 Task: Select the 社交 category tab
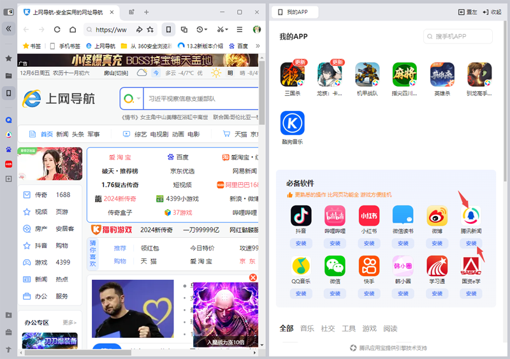point(328,328)
